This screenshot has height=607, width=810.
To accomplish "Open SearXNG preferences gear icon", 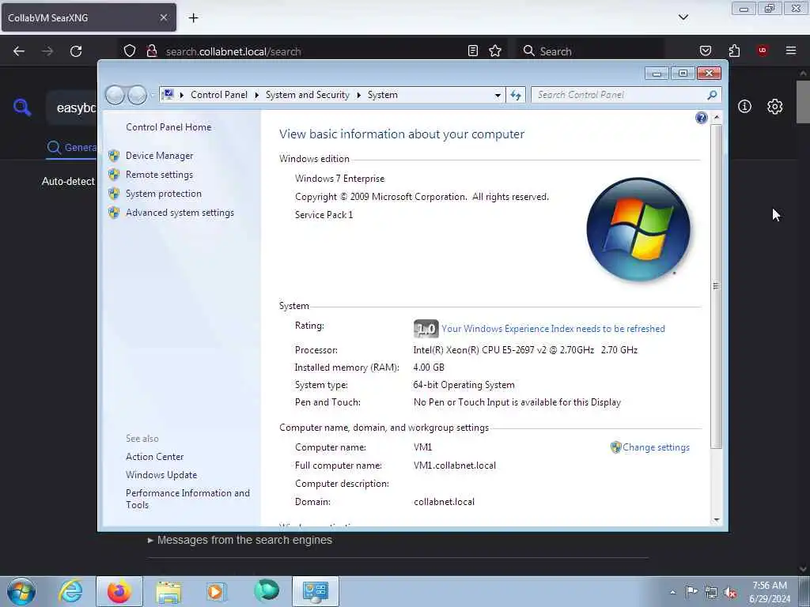I will [774, 107].
